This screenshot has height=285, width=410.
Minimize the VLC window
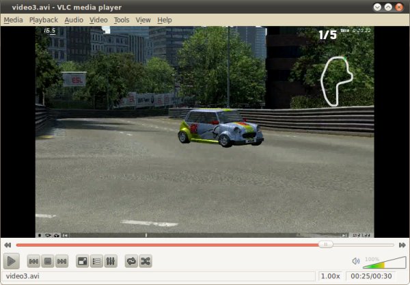point(377,7)
